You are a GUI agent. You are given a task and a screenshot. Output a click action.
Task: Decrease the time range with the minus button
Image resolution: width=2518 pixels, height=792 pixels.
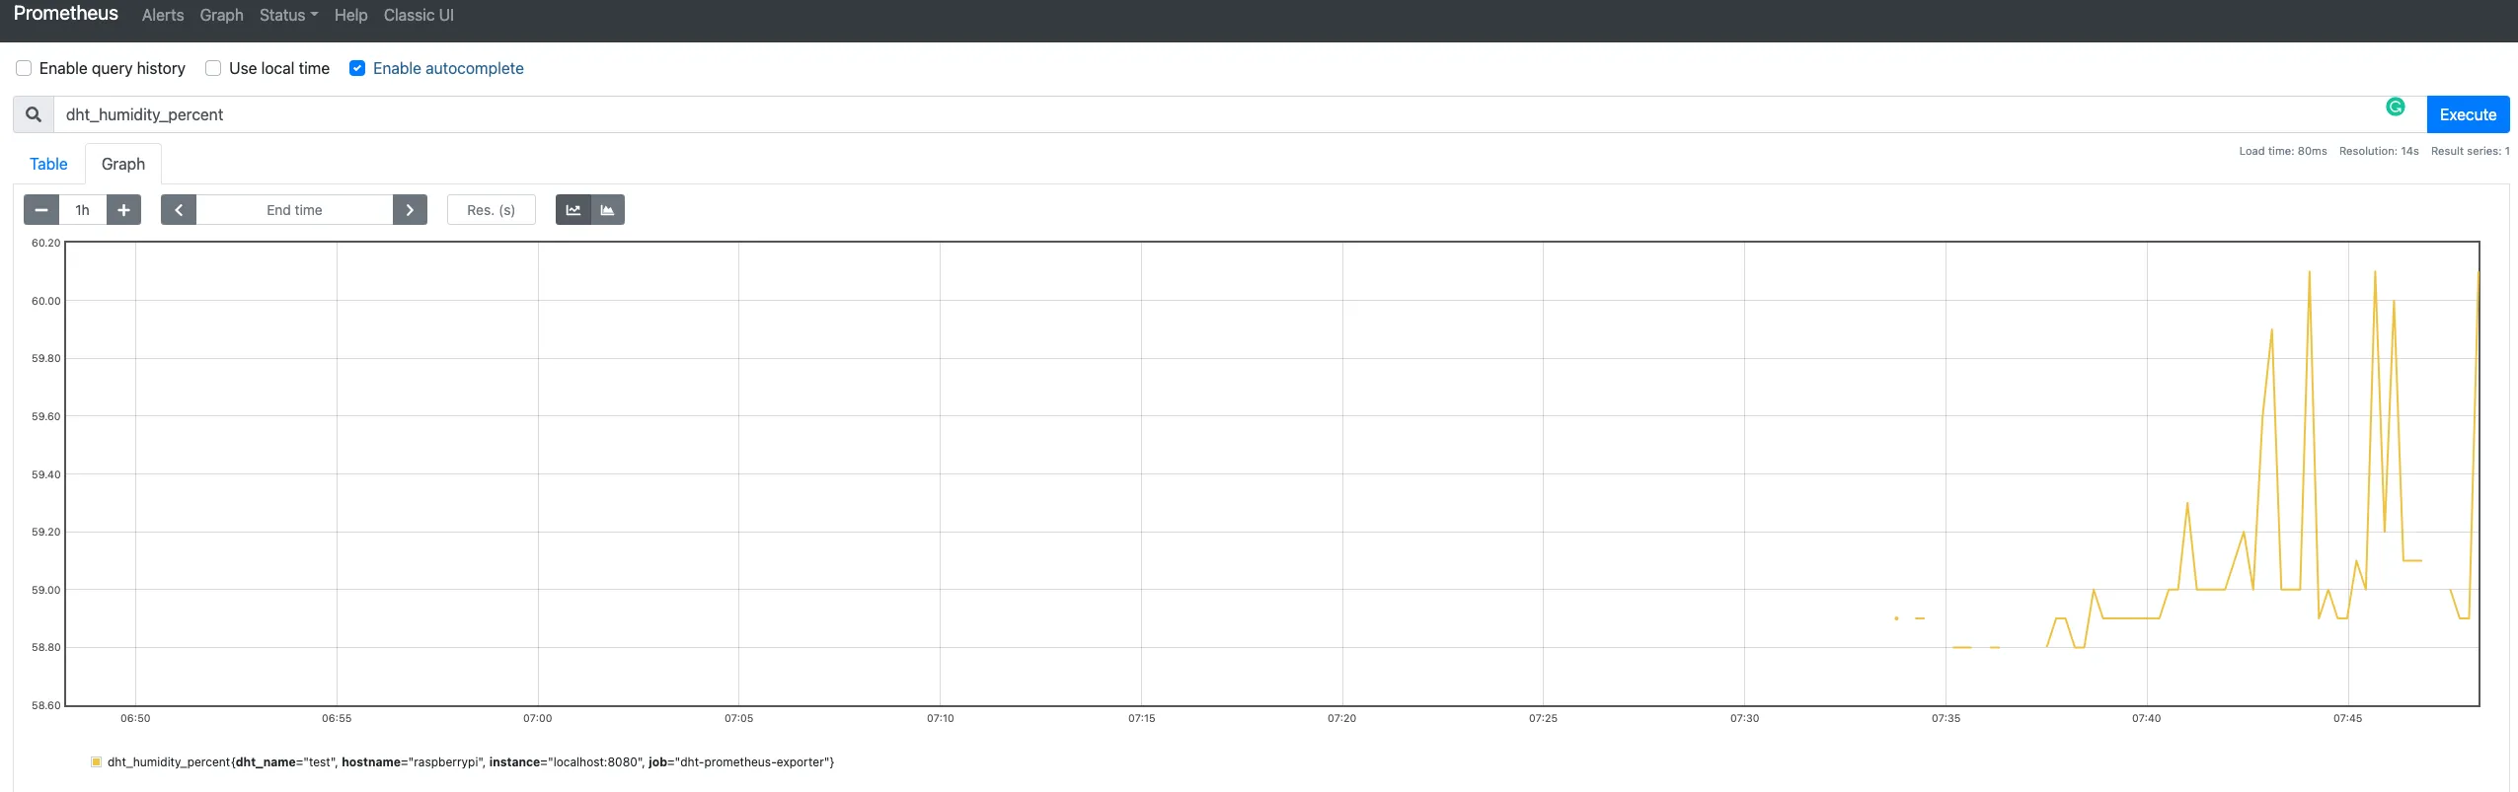click(41, 210)
